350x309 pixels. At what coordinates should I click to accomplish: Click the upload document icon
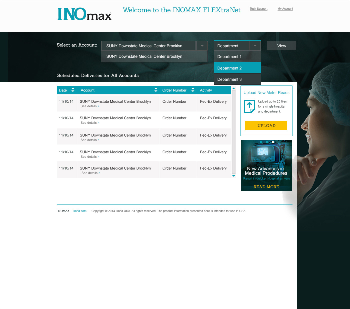pyautogui.click(x=249, y=106)
